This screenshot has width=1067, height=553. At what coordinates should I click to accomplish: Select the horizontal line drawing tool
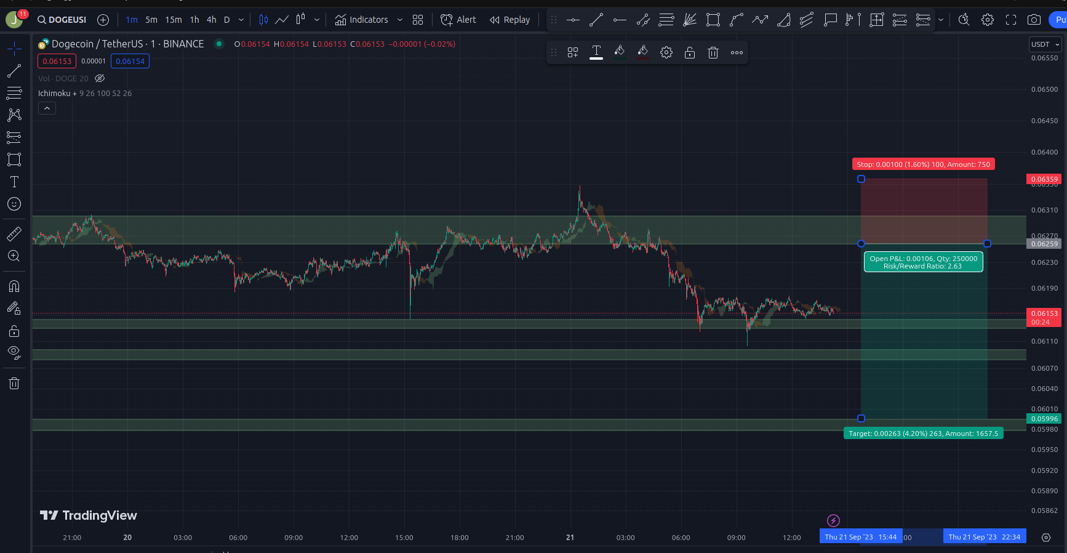point(573,20)
